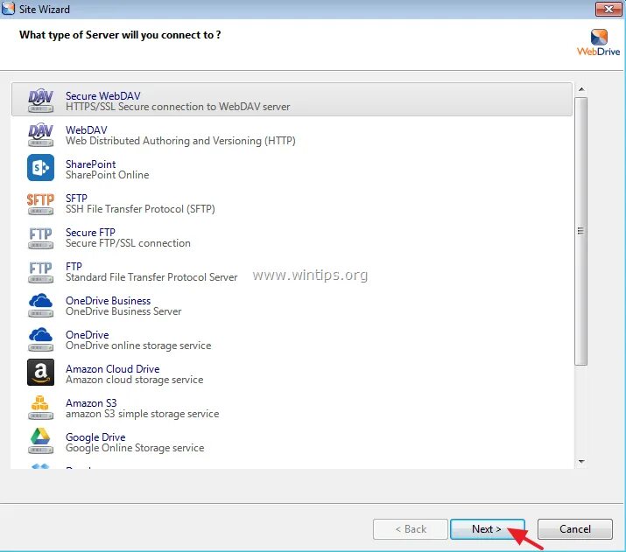Click the Site Wizard title bar icon
This screenshot has width=626, height=552.
(x=8, y=9)
